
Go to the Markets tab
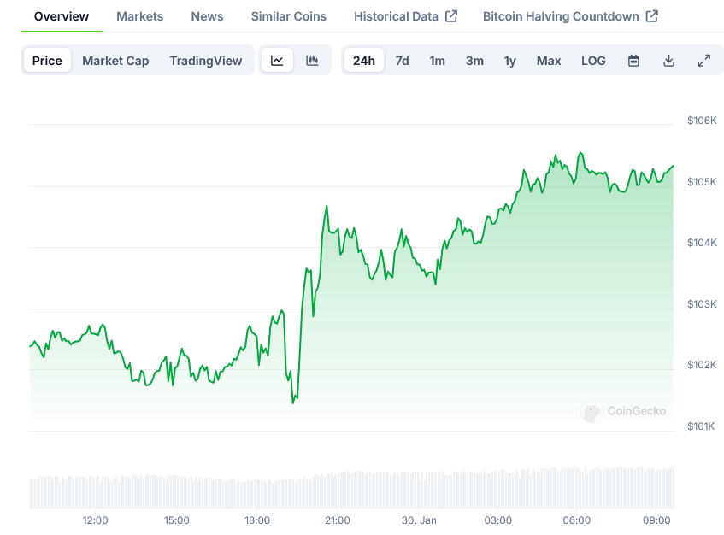click(139, 16)
